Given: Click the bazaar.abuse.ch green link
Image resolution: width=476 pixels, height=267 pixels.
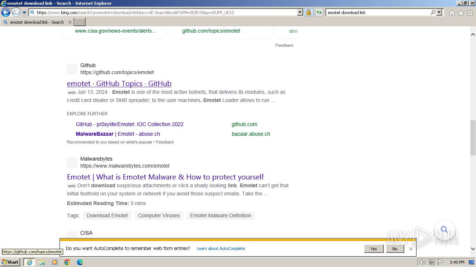Looking at the screenshot, I should pos(251,134).
